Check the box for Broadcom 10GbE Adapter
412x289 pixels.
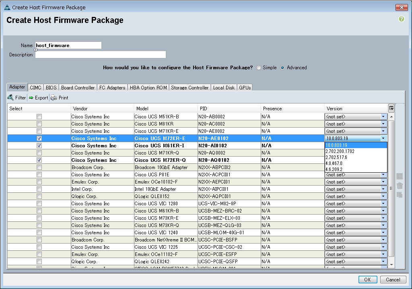coord(39,167)
